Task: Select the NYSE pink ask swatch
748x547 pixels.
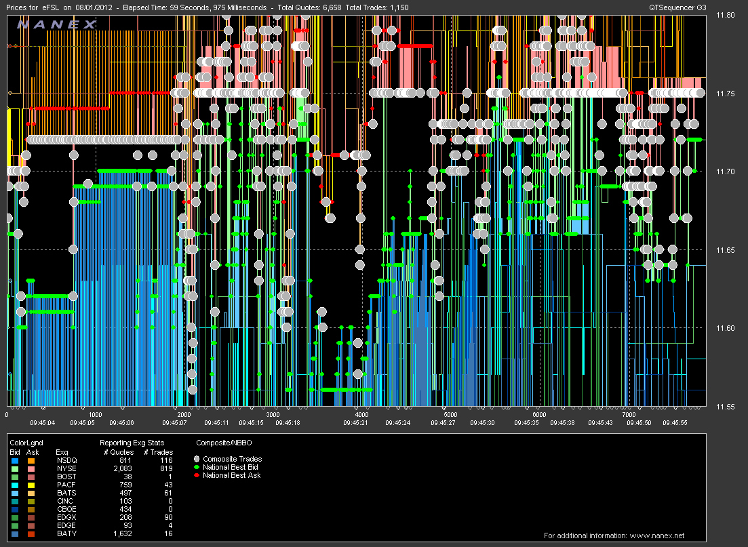Action: tap(31, 468)
